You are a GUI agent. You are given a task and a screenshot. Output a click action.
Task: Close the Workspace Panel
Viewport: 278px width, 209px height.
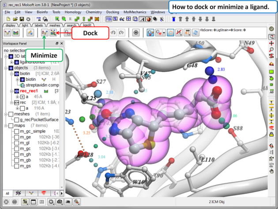coord(61,43)
